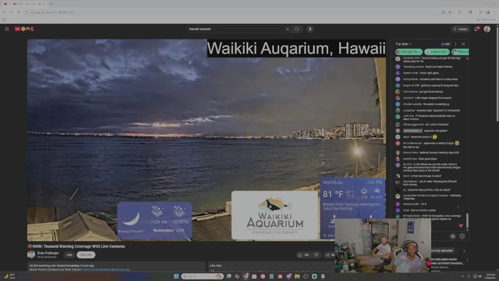The image size is (499, 281).
Task: Go back in browser history
Action: (x=4, y=12)
